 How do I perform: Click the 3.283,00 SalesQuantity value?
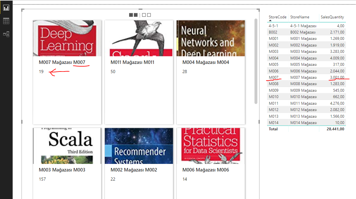click(337, 52)
